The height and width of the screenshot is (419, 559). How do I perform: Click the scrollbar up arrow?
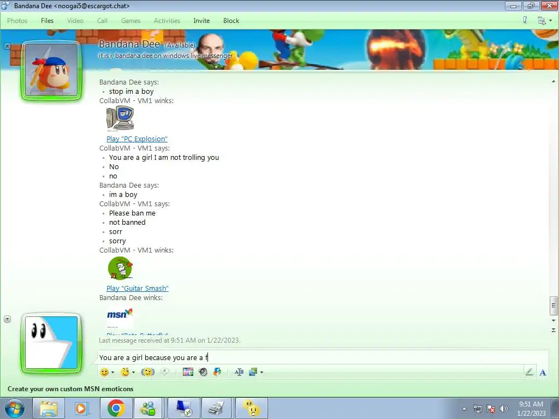[x=554, y=82]
